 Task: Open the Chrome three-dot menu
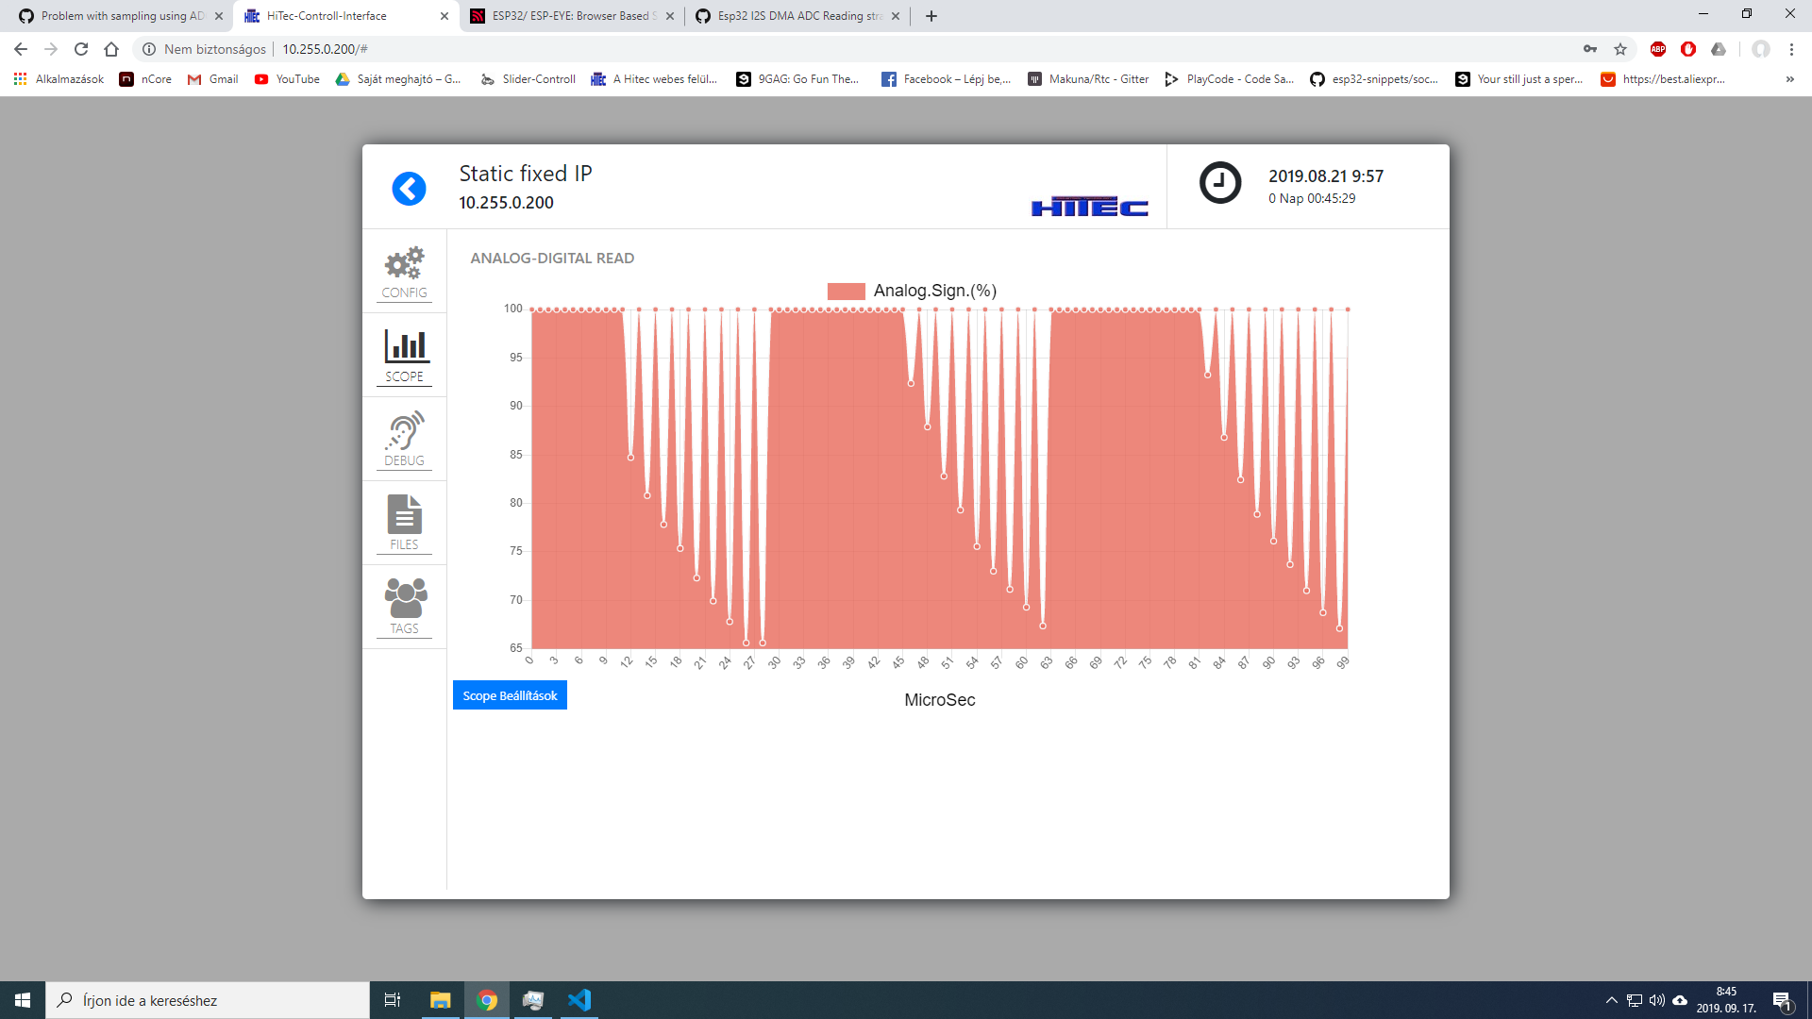1790,49
